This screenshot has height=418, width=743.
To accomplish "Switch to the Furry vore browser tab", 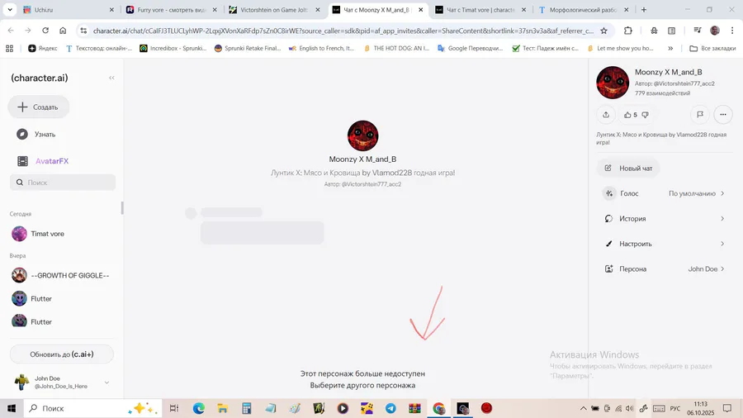I will tap(171, 9).
